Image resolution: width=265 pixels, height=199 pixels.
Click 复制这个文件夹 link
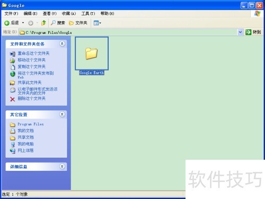coord(32,67)
